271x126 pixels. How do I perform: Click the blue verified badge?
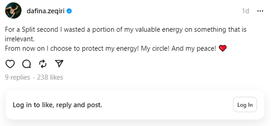(69, 11)
